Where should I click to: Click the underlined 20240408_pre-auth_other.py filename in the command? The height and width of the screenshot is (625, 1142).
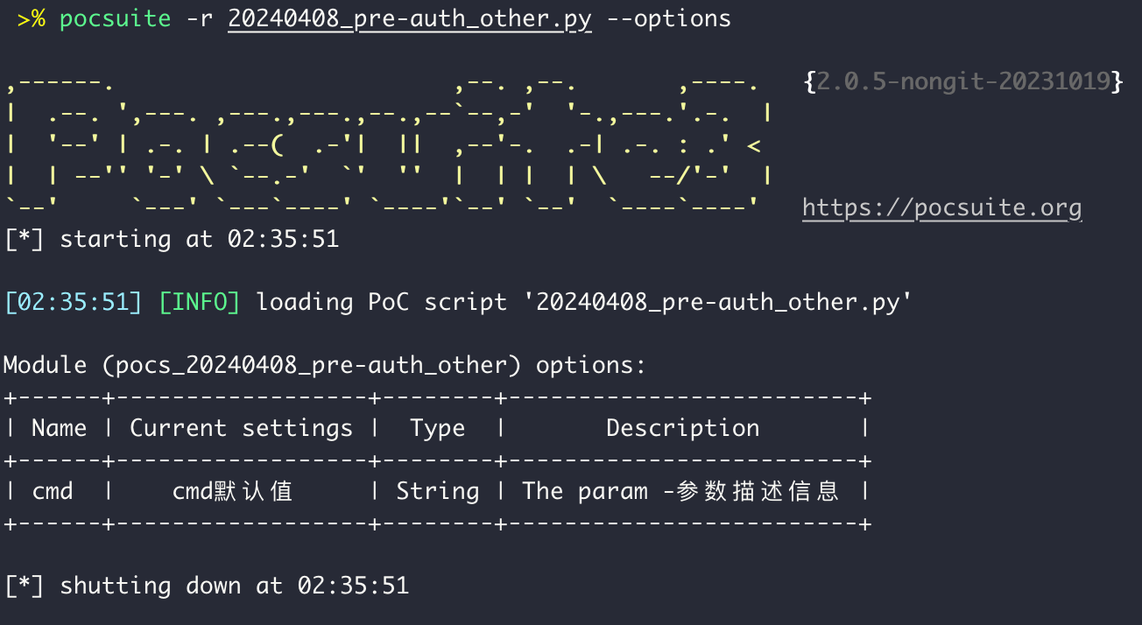pos(409,18)
